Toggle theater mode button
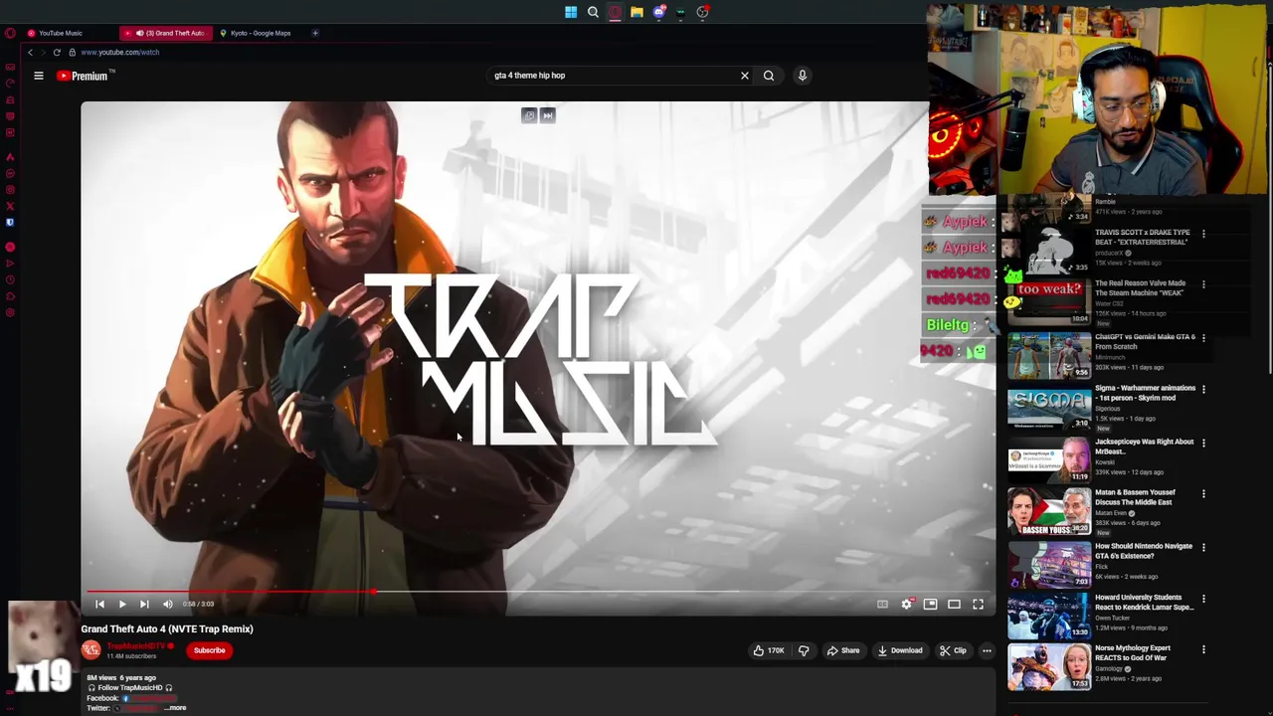This screenshot has height=716, width=1273. coord(954,604)
